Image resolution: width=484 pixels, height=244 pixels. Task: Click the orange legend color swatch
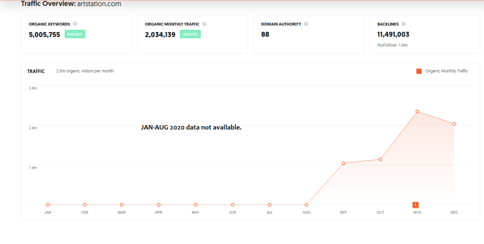click(x=419, y=71)
